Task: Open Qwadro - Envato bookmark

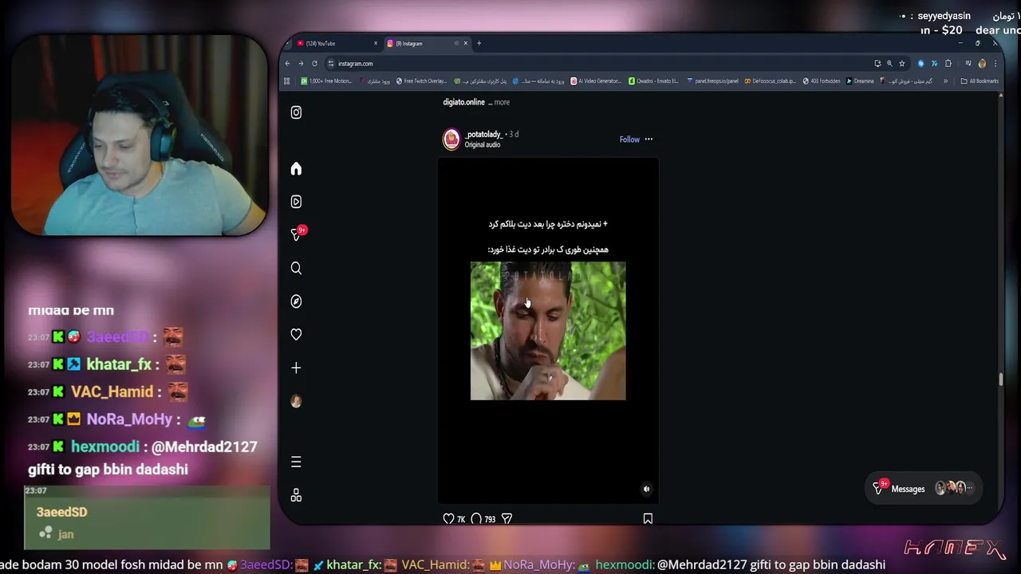Action: pos(653,81)
